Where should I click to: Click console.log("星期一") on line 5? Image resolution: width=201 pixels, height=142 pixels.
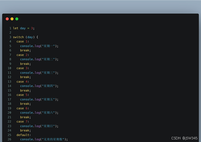click(x=39, y=46)
